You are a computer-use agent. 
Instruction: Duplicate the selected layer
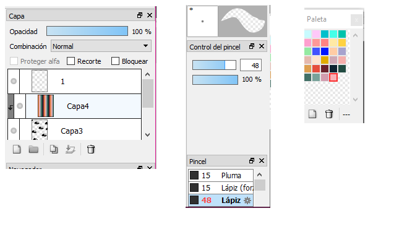pyautogui.click(x=54, y=149)
